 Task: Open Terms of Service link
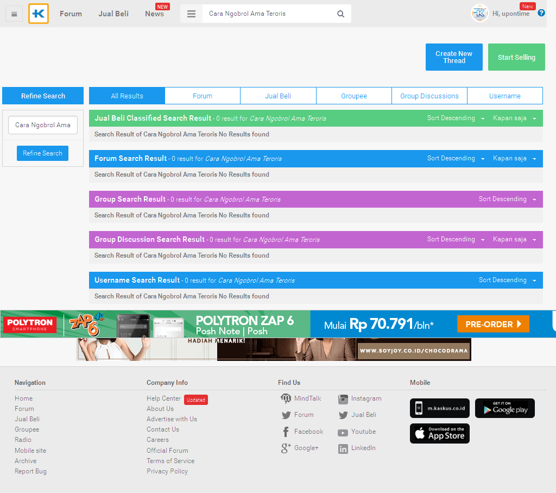170,461
